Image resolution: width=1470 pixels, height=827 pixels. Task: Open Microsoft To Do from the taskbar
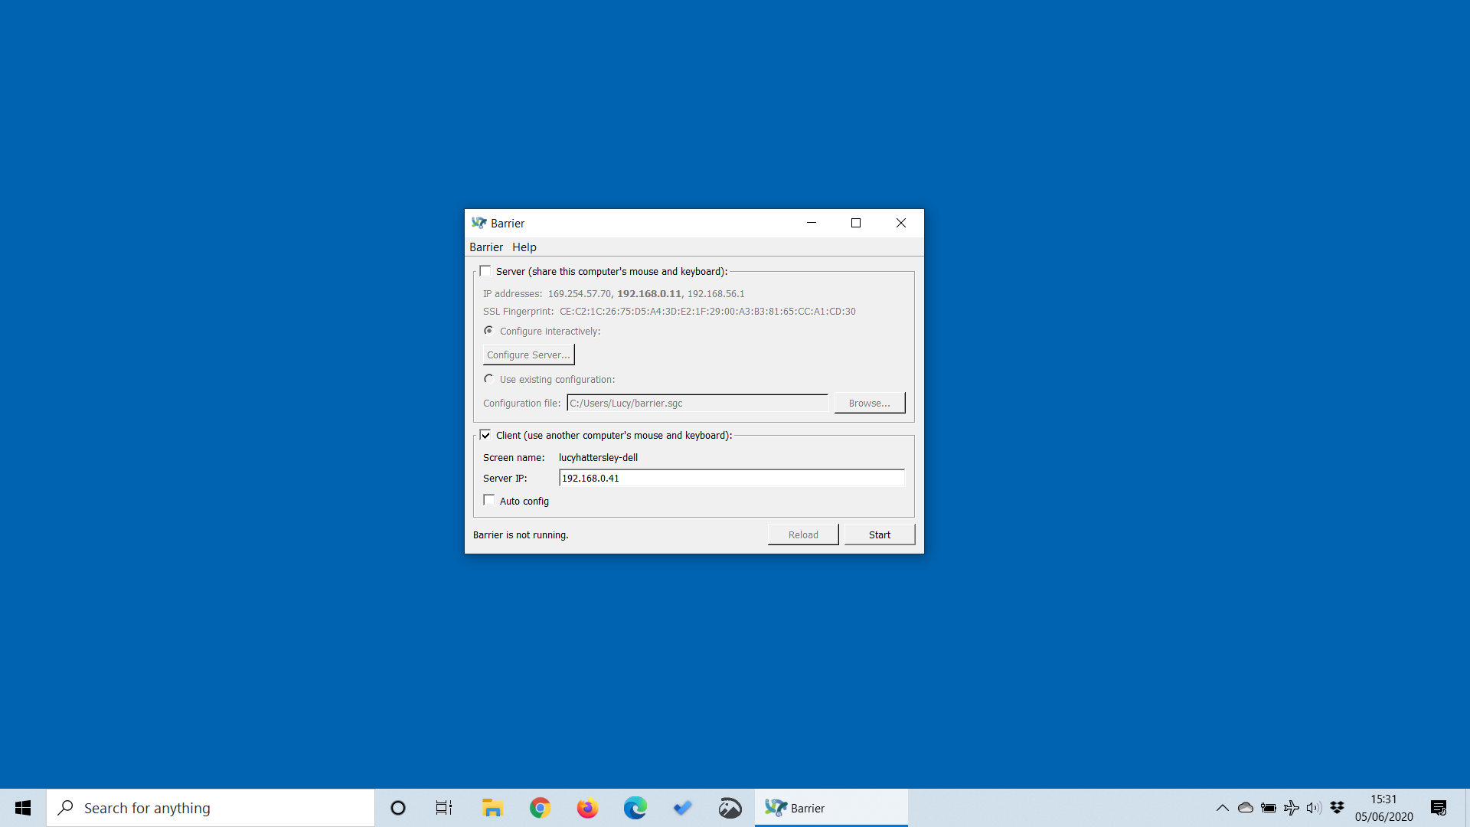pos(682,807)
